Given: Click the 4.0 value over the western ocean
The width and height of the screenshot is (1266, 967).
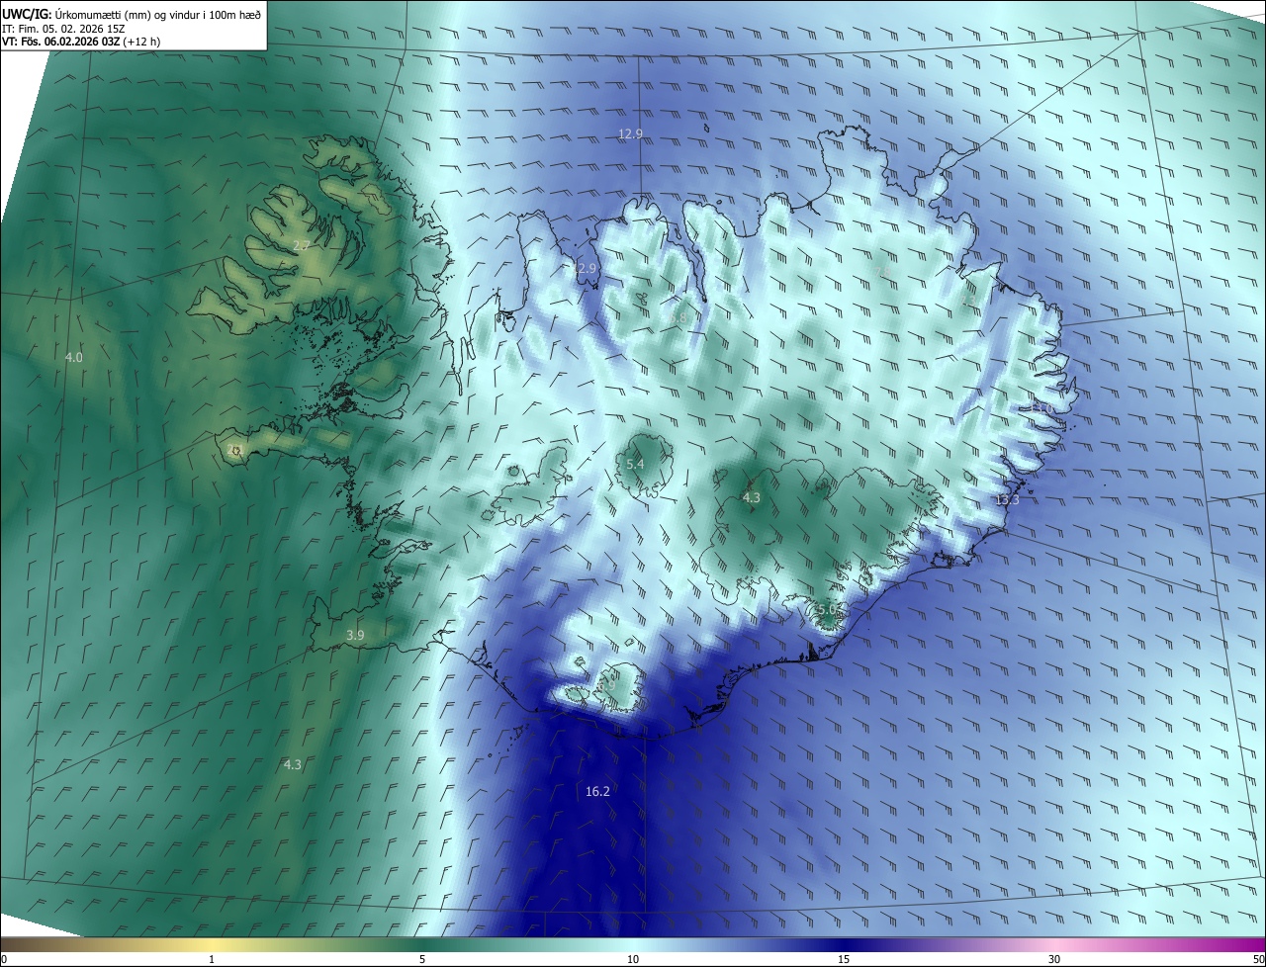Looking at the screenshot, I should pos(74,357).
